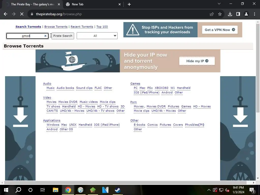
Task: Open Browse Torrents navigation link
Action: pyautogui.click(x=56, y=27)
